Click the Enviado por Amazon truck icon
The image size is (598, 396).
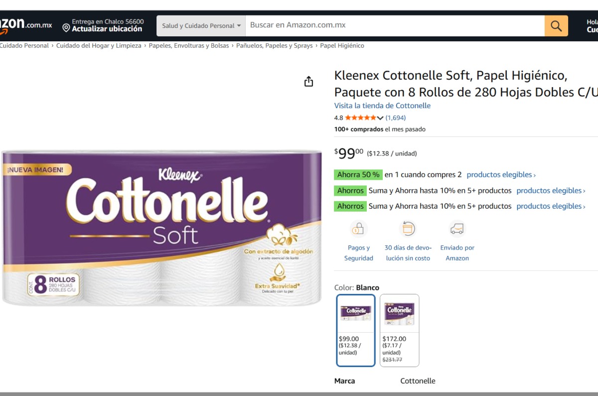click(457, 229)
